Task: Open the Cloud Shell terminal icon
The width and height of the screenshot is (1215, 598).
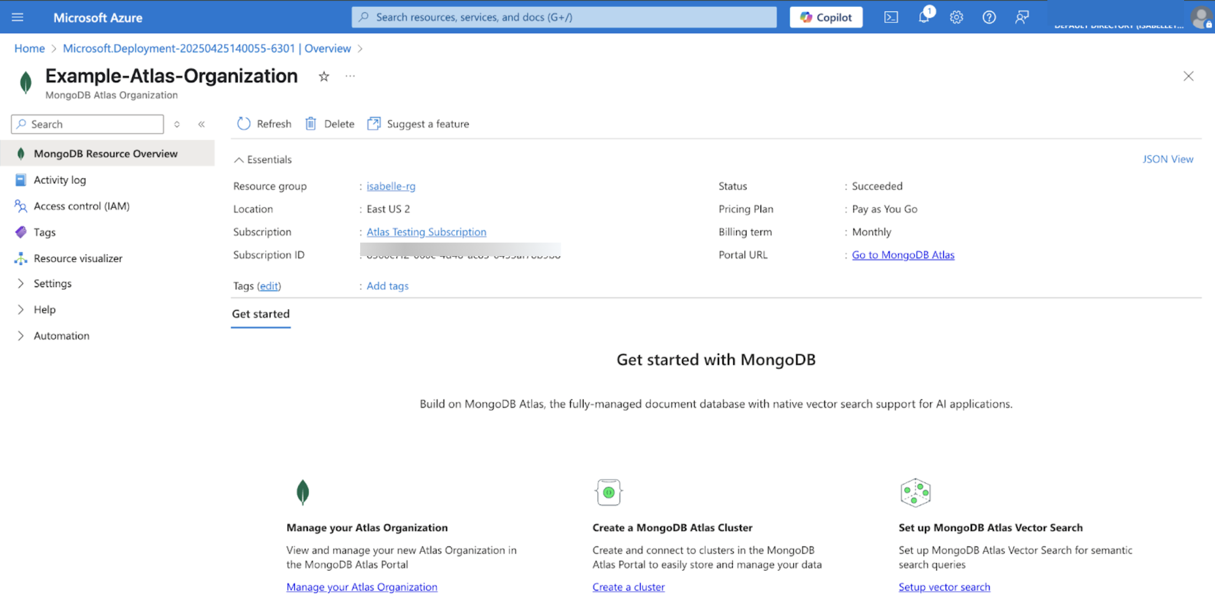Action: coord(891,17)
